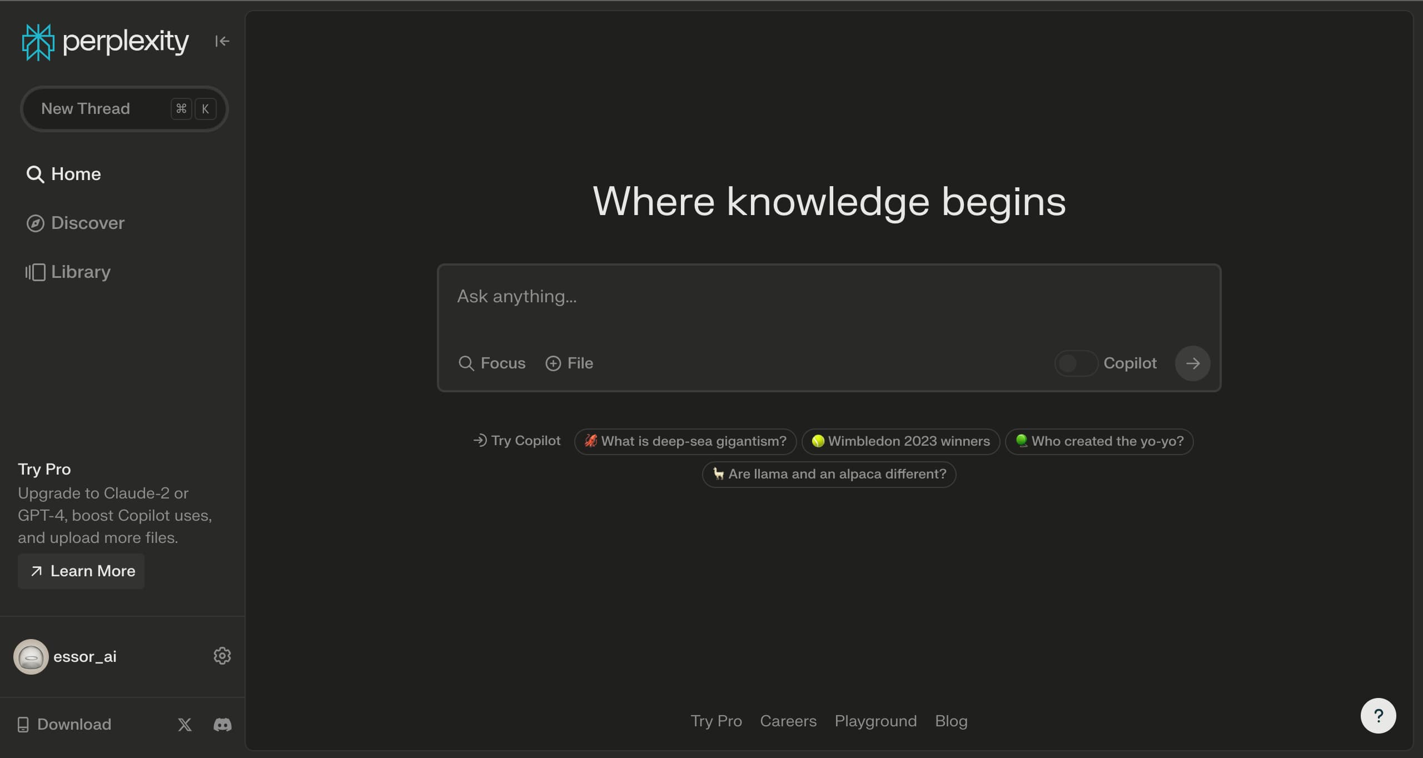Click Learn More under Try Pro

[81, 571]
